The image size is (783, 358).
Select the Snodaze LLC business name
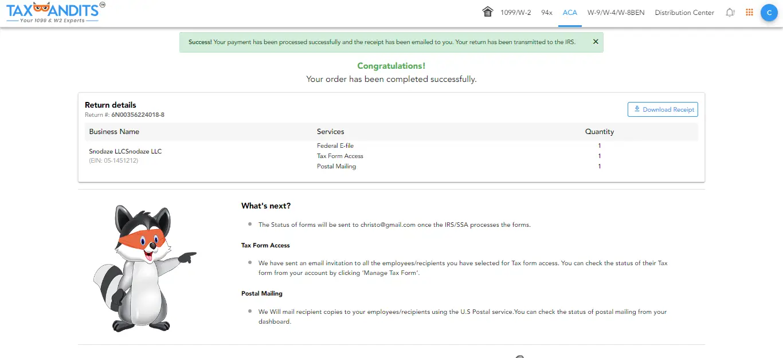[x=126, y=151]
